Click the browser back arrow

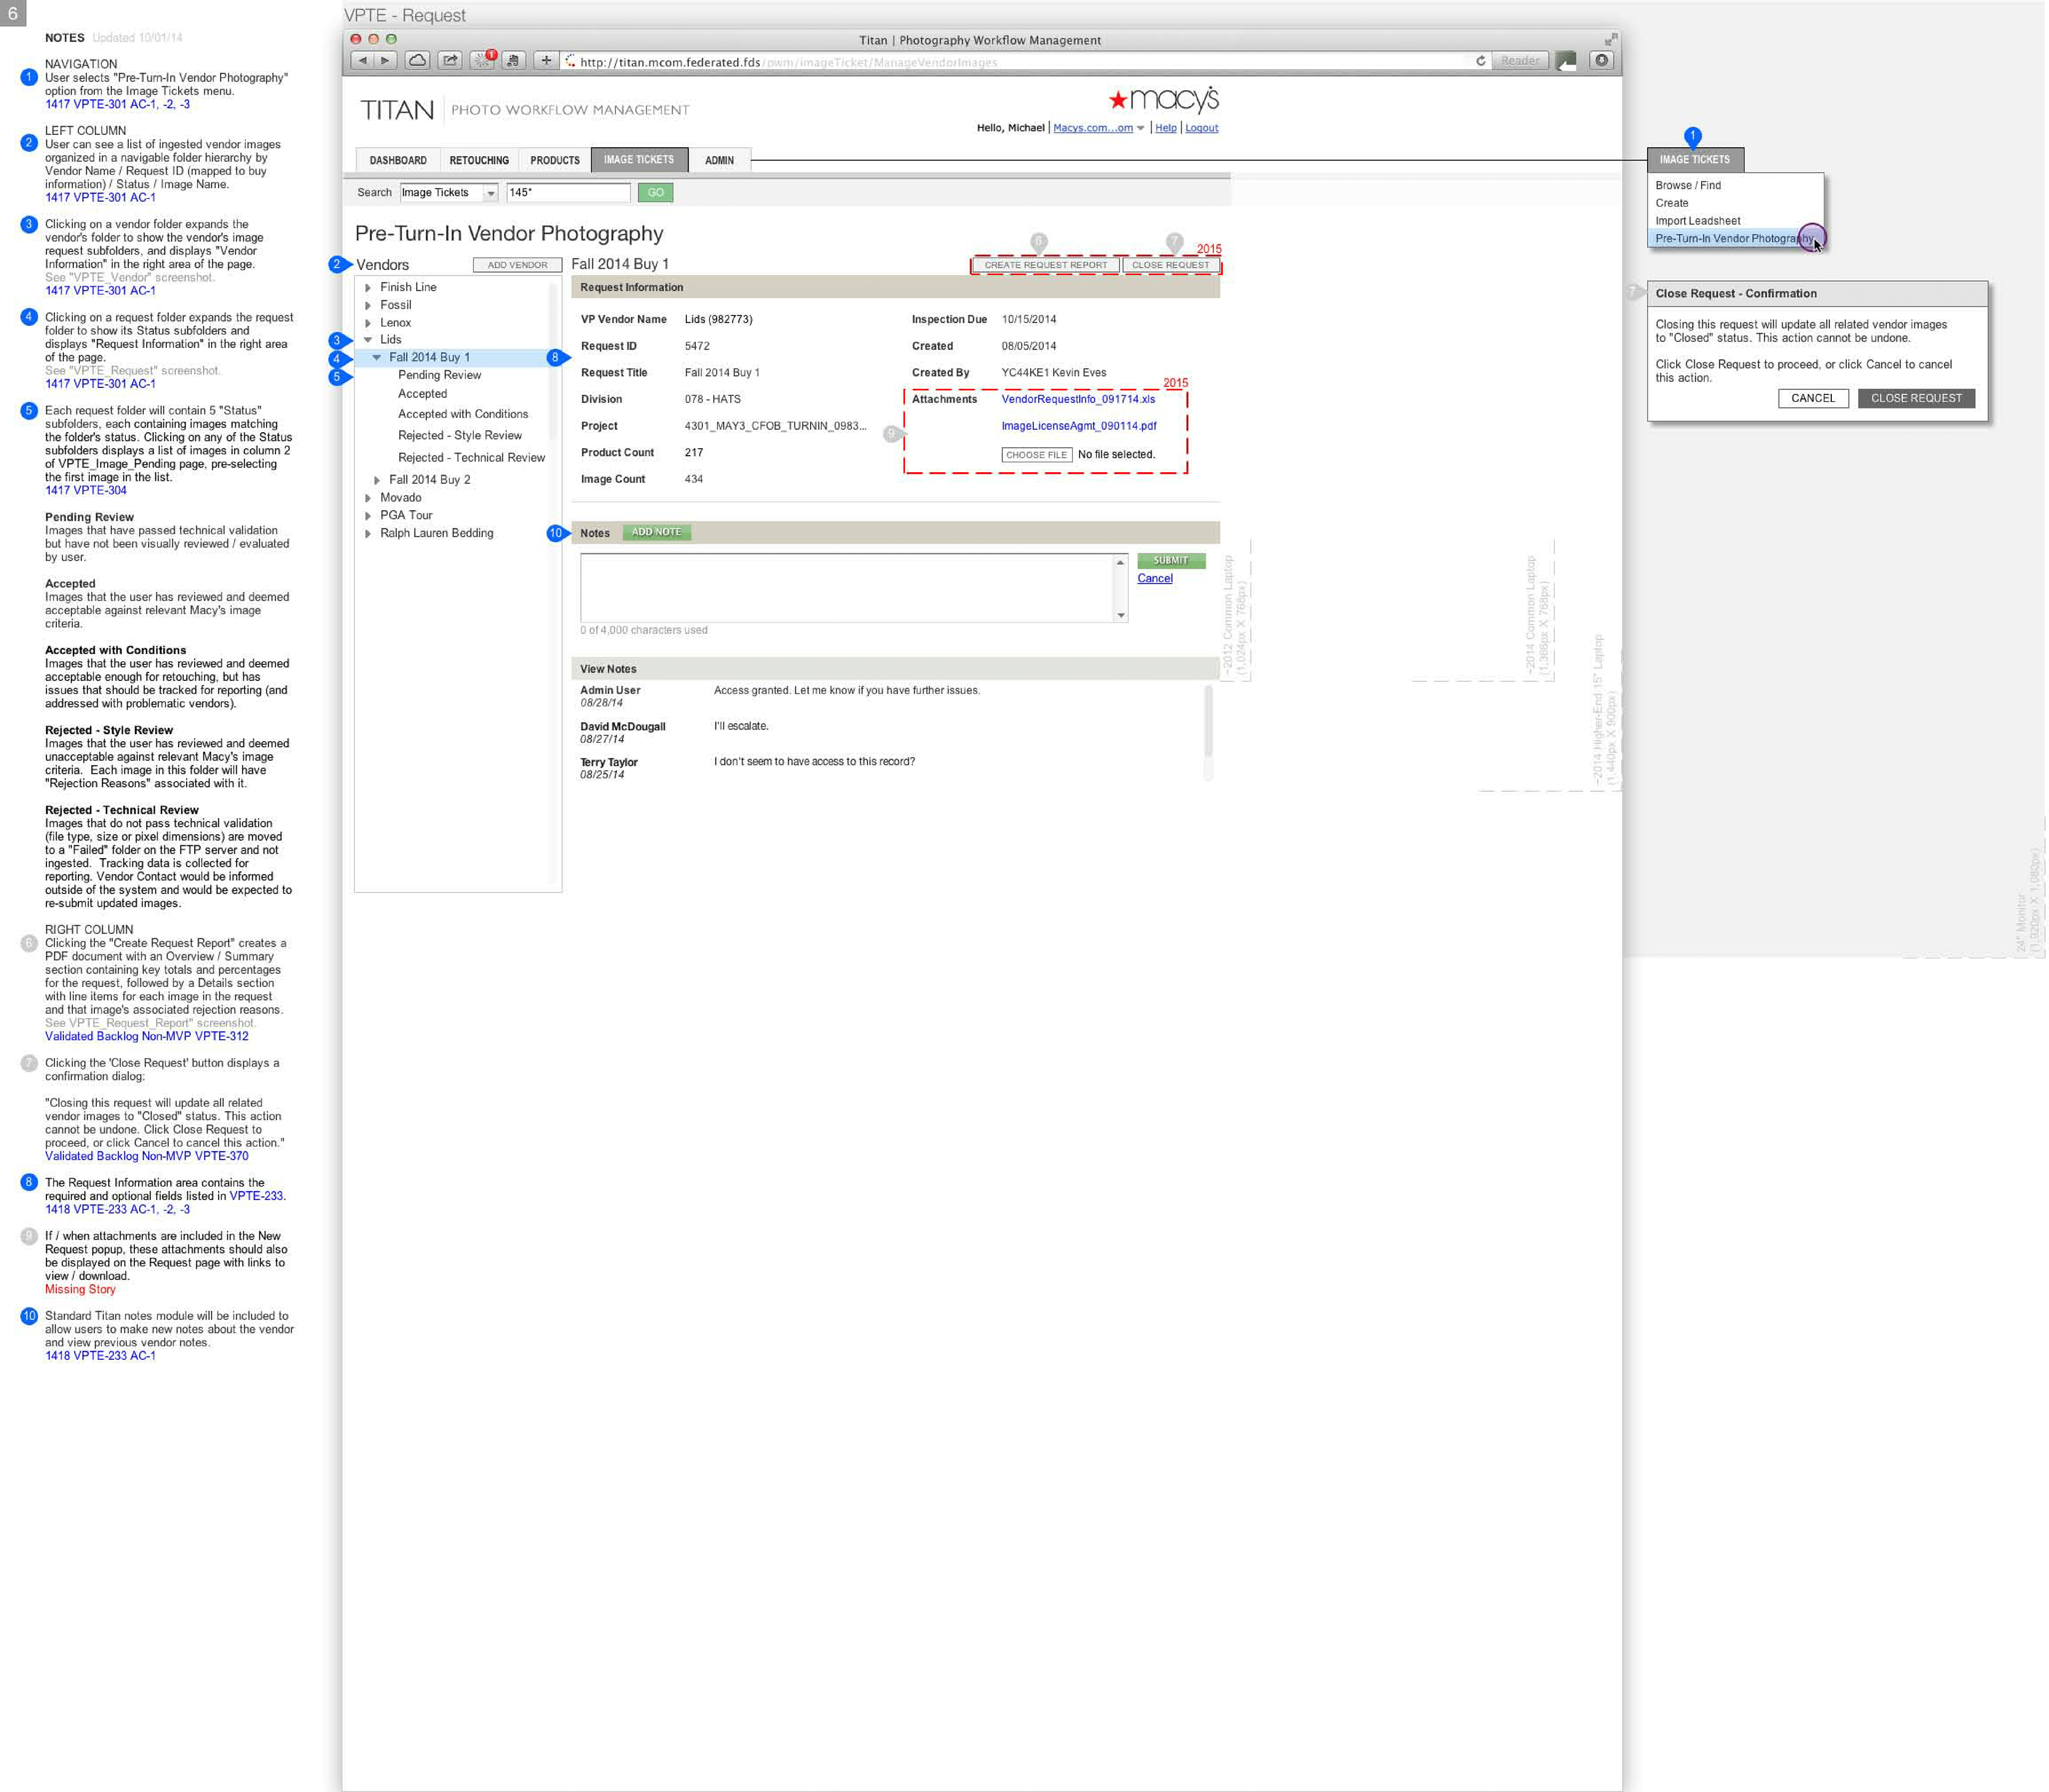point(362,61)
